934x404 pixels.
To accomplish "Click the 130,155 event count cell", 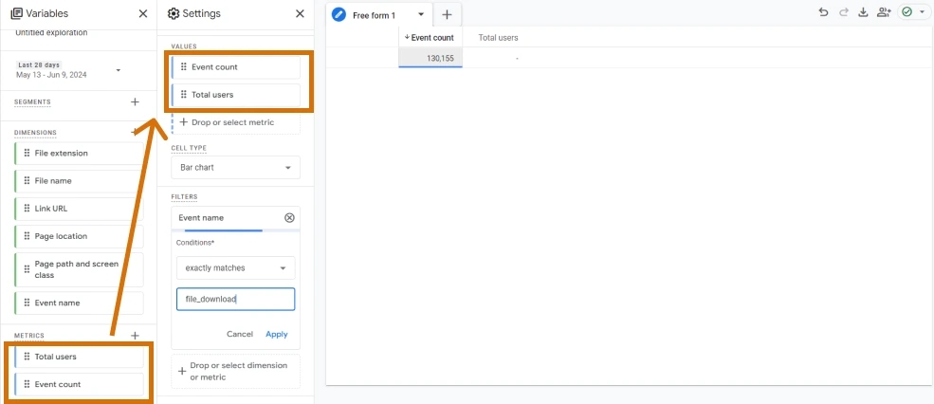I will pyautogui.click(x=430, y=58).
